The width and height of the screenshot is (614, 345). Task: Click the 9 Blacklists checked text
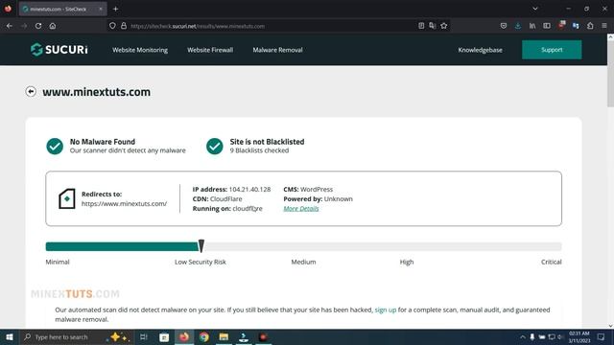259,150
